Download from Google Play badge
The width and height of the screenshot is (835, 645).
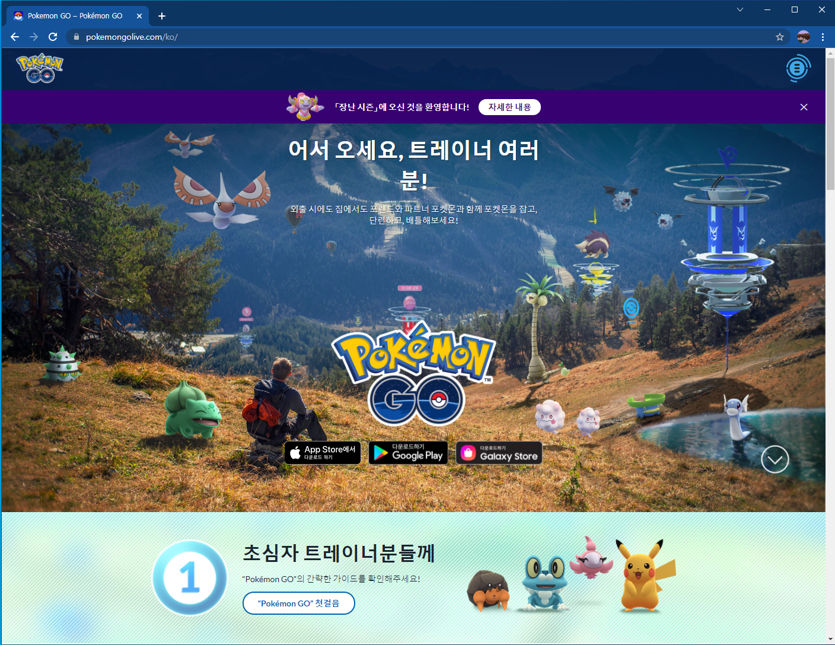pos(408,453)
